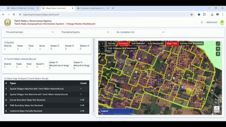Open the Chrome three-dot menu
Viewport: 226px width, 127px height.
pos(223,14)
